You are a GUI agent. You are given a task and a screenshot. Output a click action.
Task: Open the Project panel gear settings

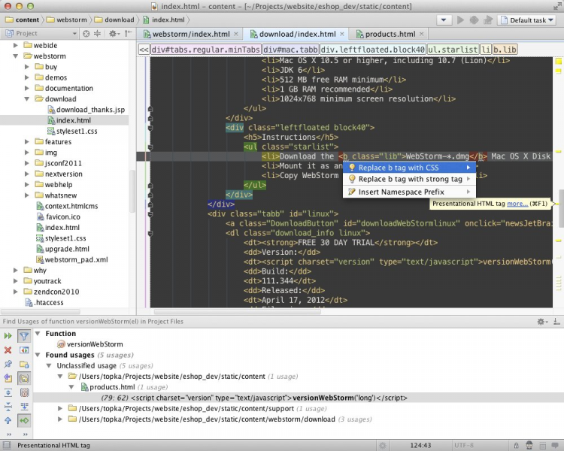pyautogui.click(x=114, y=34)
